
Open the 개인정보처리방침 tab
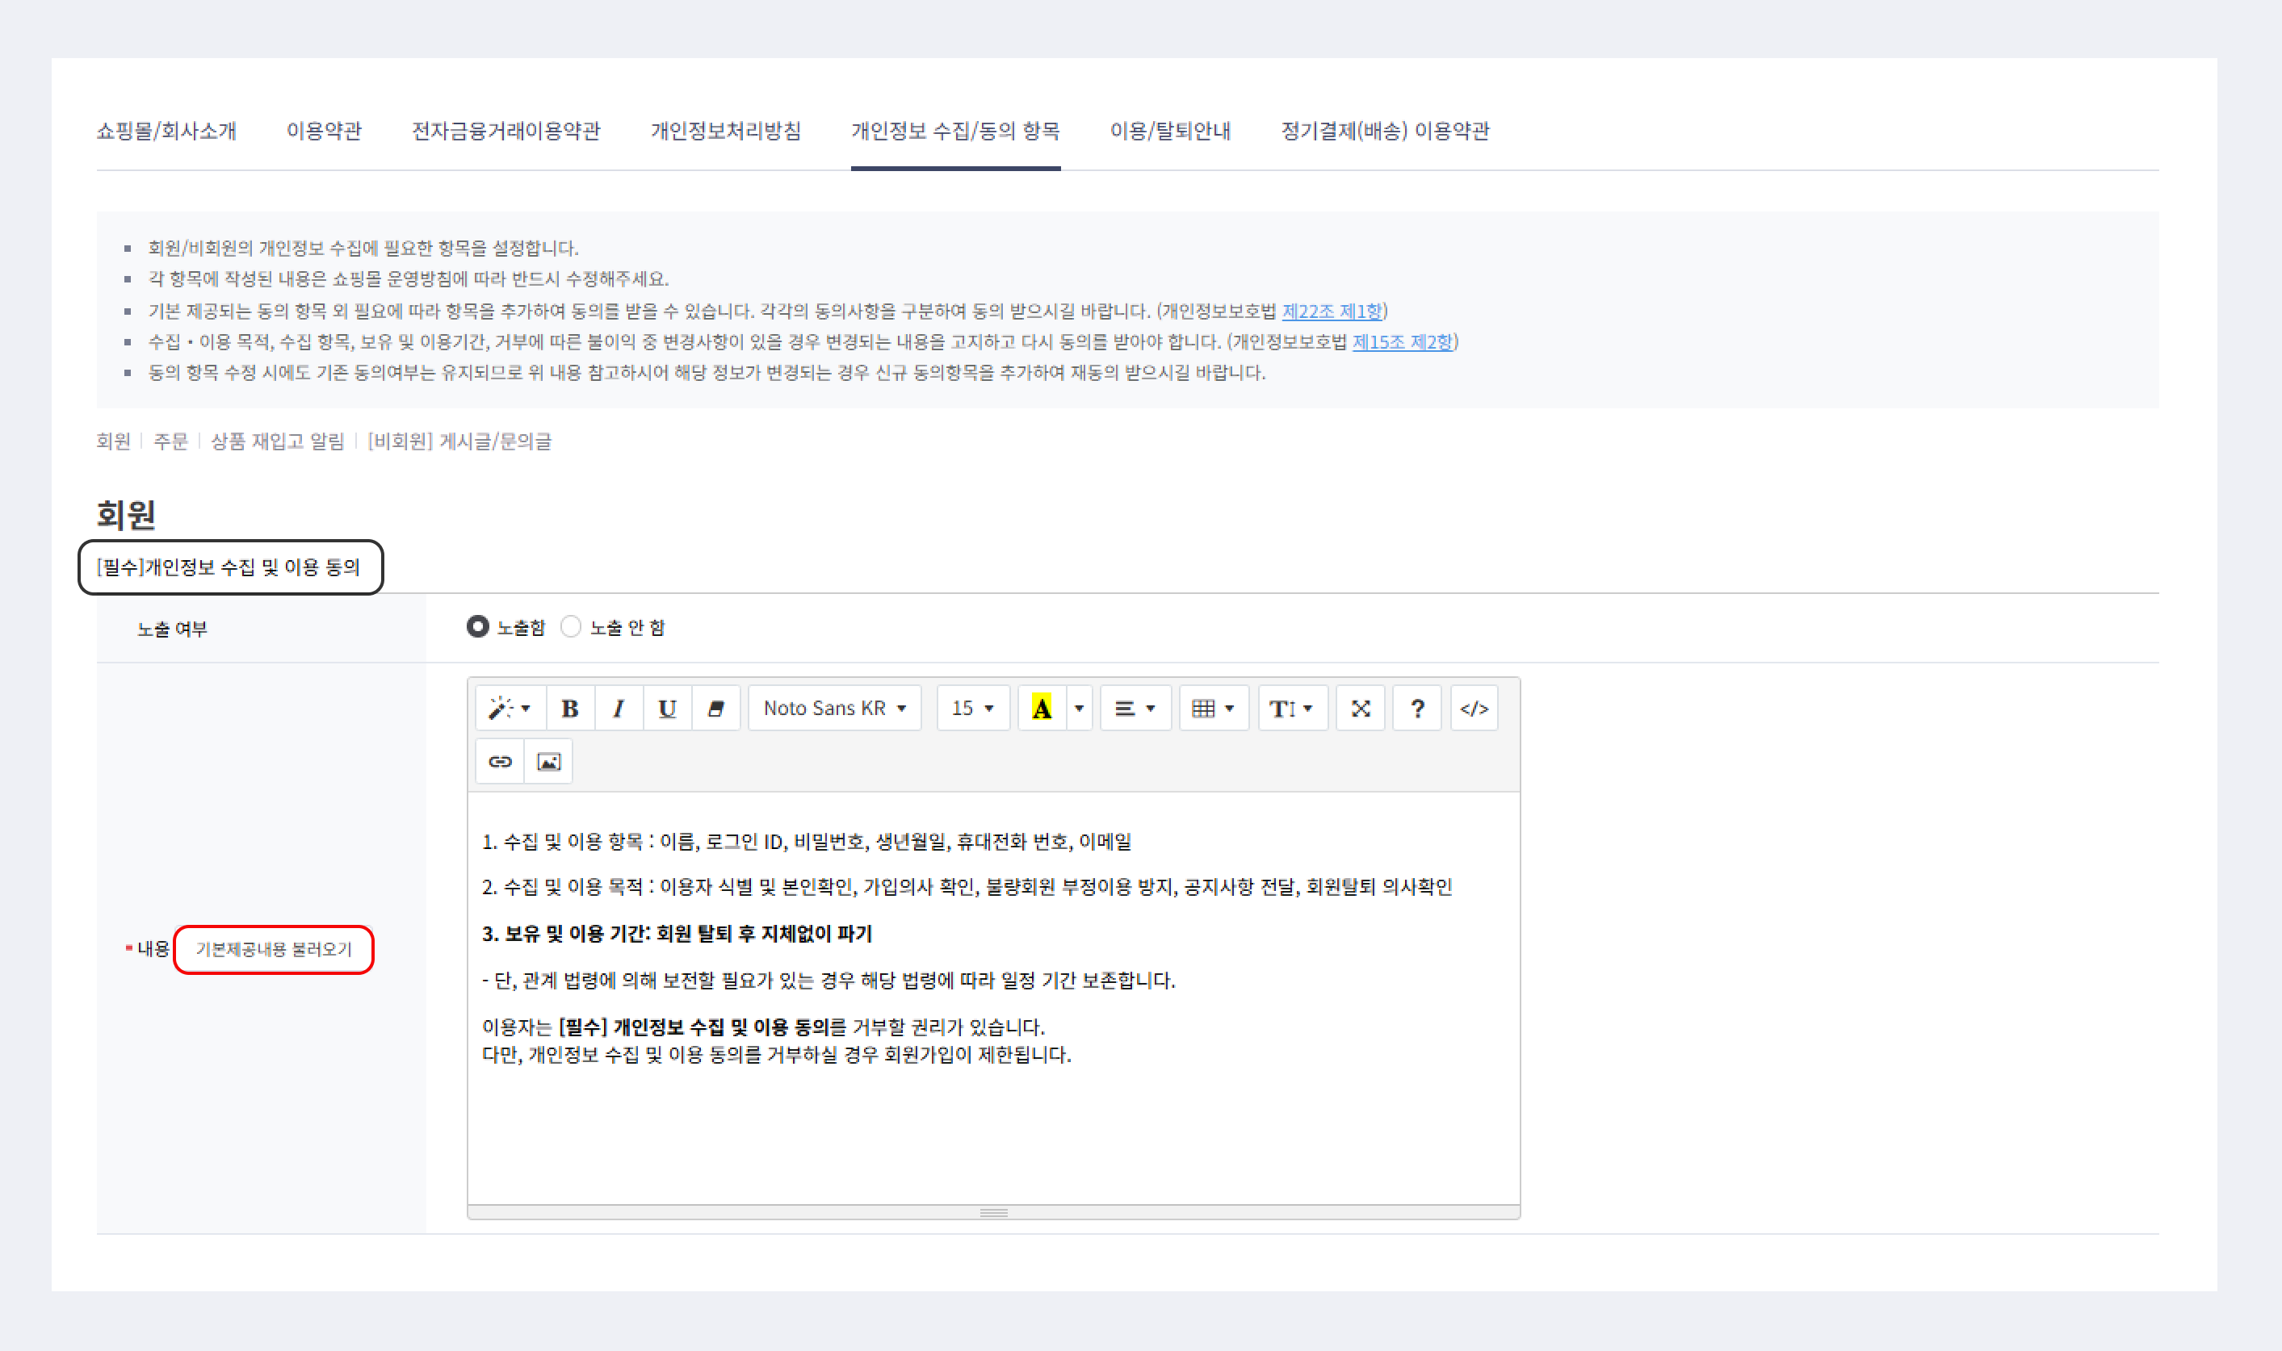tap(726, 131)
